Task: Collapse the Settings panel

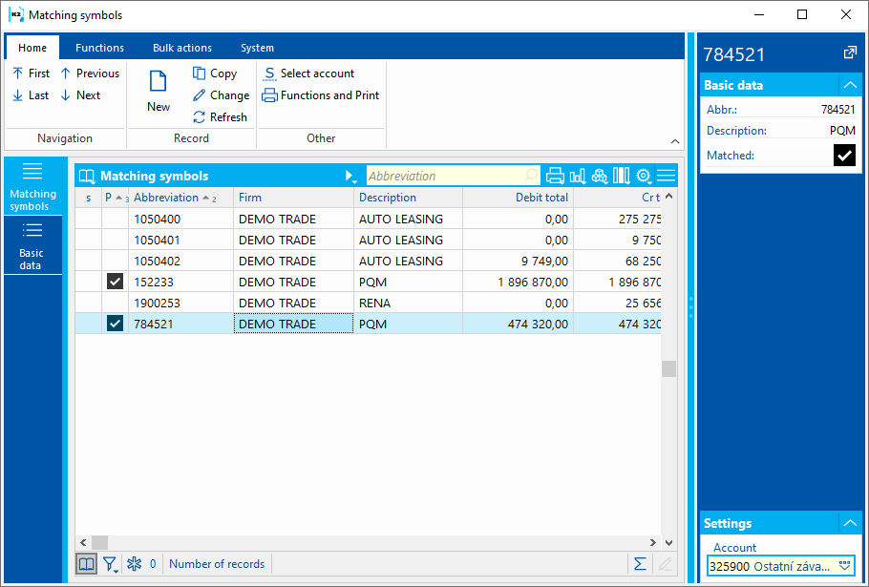Action: pyautogui.click(x=850, y=523)
